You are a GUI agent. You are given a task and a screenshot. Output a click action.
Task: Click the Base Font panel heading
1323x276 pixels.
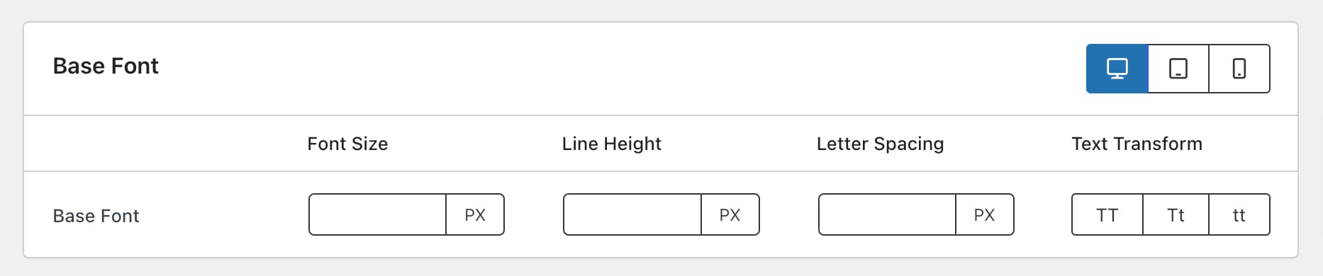(106, 66)
